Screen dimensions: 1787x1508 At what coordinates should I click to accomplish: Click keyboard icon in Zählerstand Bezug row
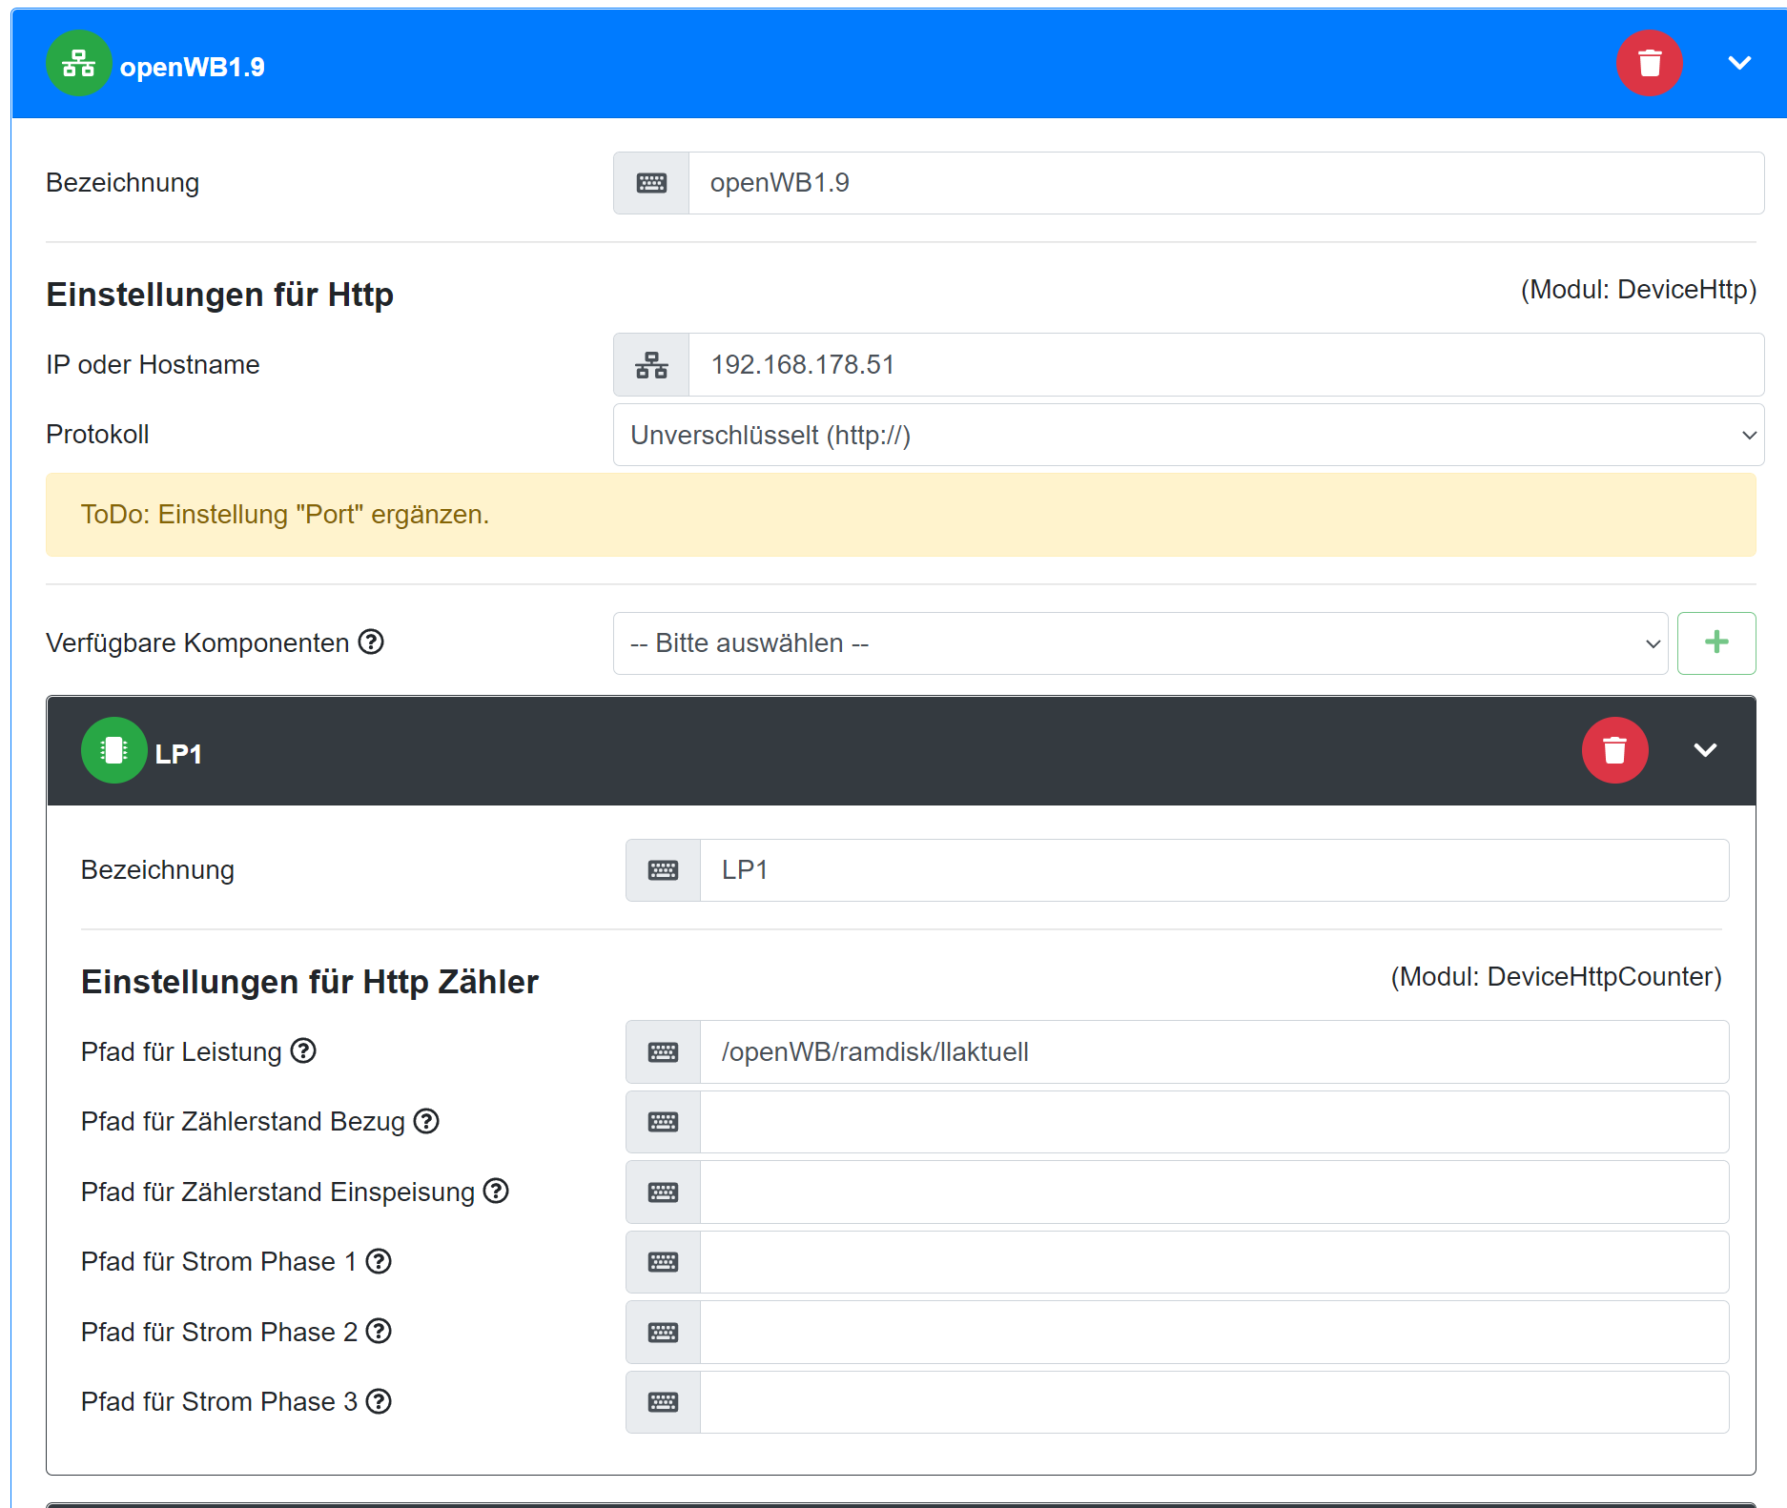pos(663,1122)
